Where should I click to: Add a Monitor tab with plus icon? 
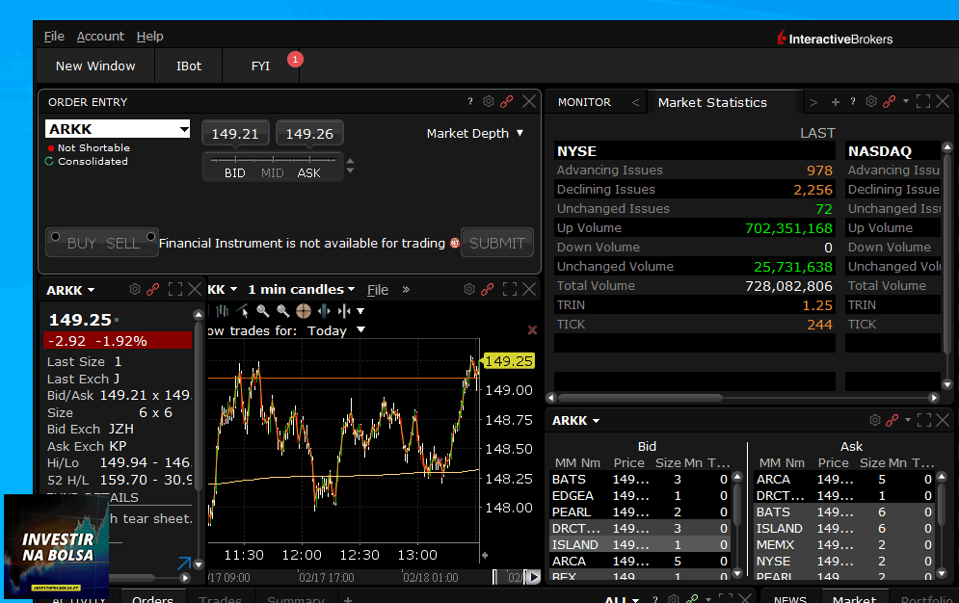pos(835,102)
